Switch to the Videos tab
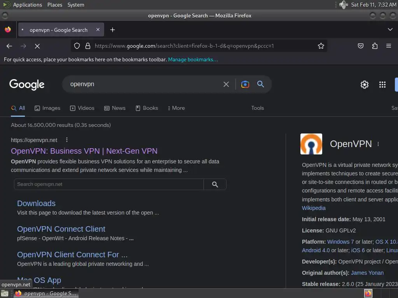This screenshot has width=398, height=298. [82, 108]
